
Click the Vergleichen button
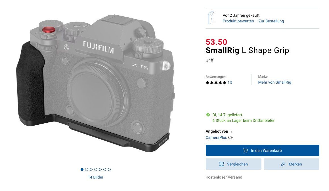click(233, 164)
